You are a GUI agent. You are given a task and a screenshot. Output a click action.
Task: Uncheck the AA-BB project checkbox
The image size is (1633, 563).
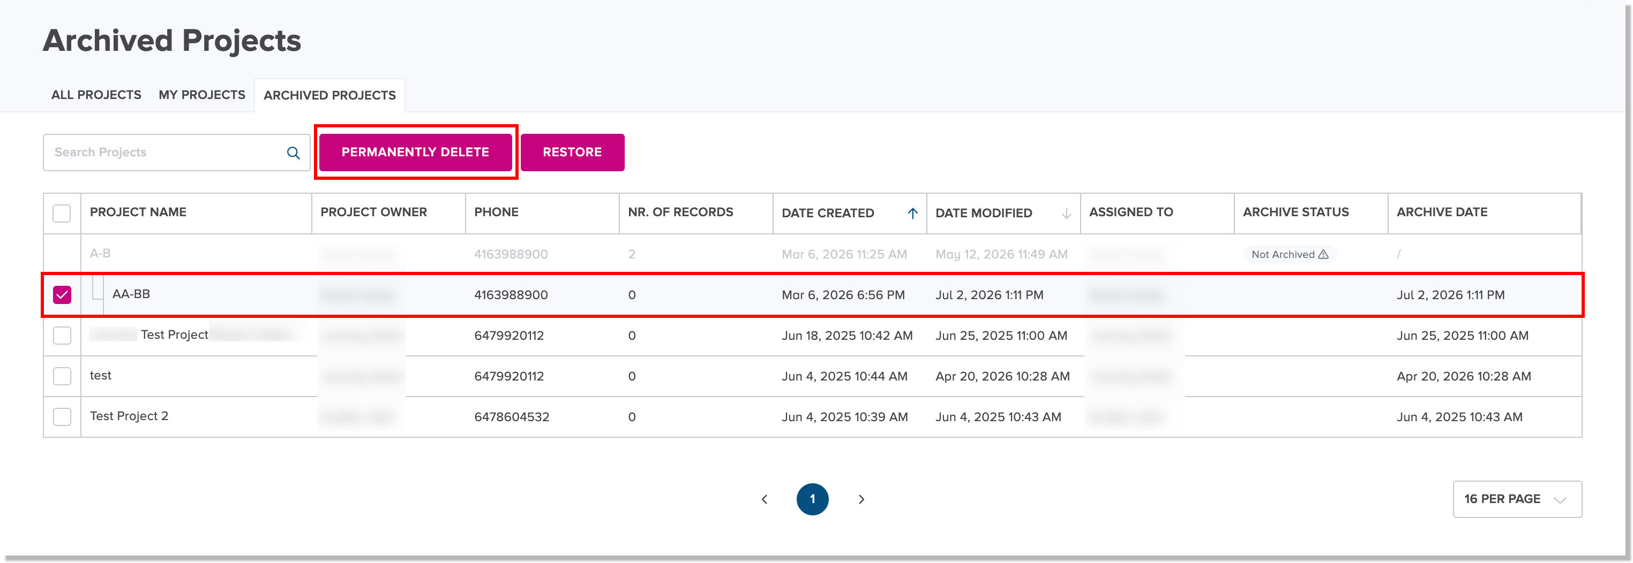coord(62,294)
